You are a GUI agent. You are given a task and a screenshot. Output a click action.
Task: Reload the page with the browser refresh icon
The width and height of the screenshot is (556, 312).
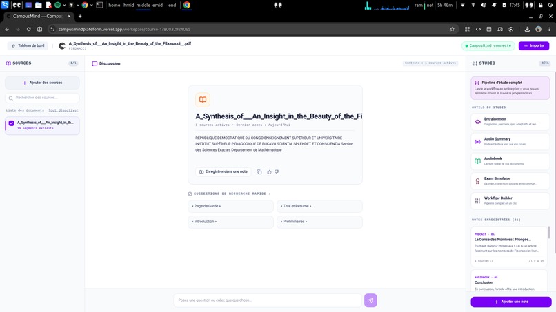(x=29, y=29)
